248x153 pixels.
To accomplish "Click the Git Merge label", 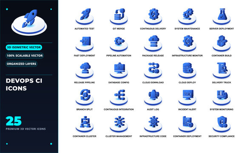I will pos(119,28).
